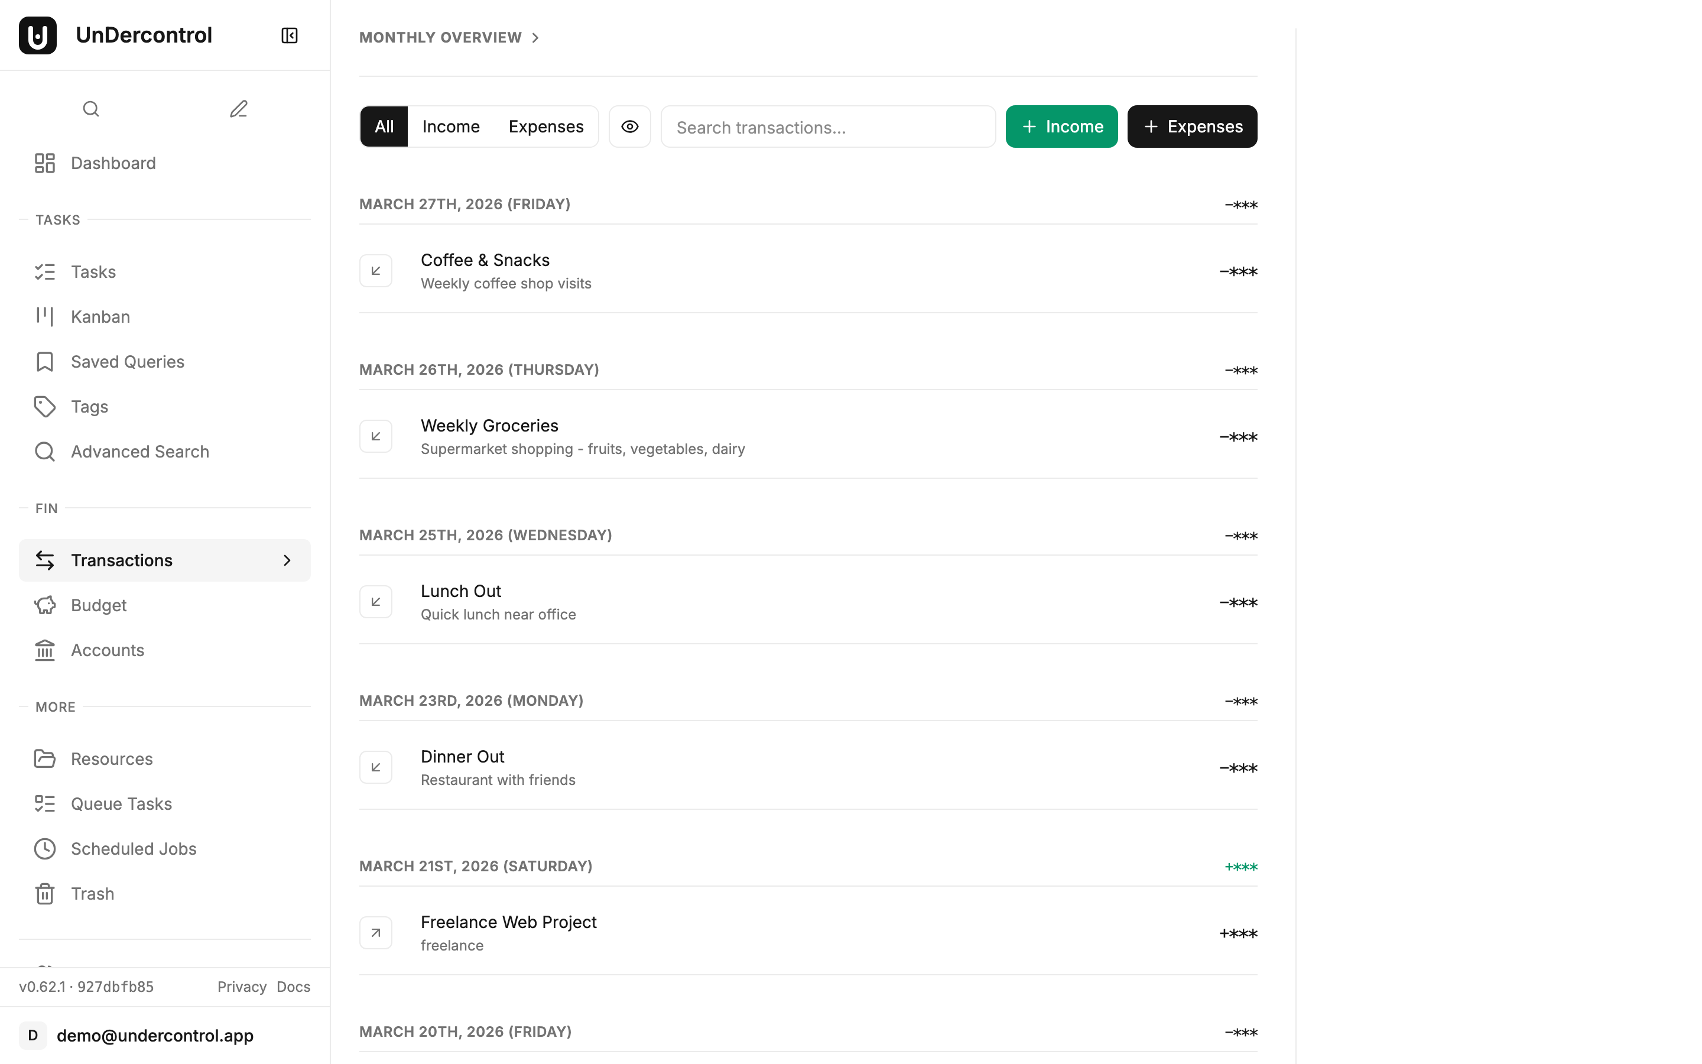Expand the Monthly Overview section
The image size is (1702, 1064).
pyautogui.click(x=536, y=37)
